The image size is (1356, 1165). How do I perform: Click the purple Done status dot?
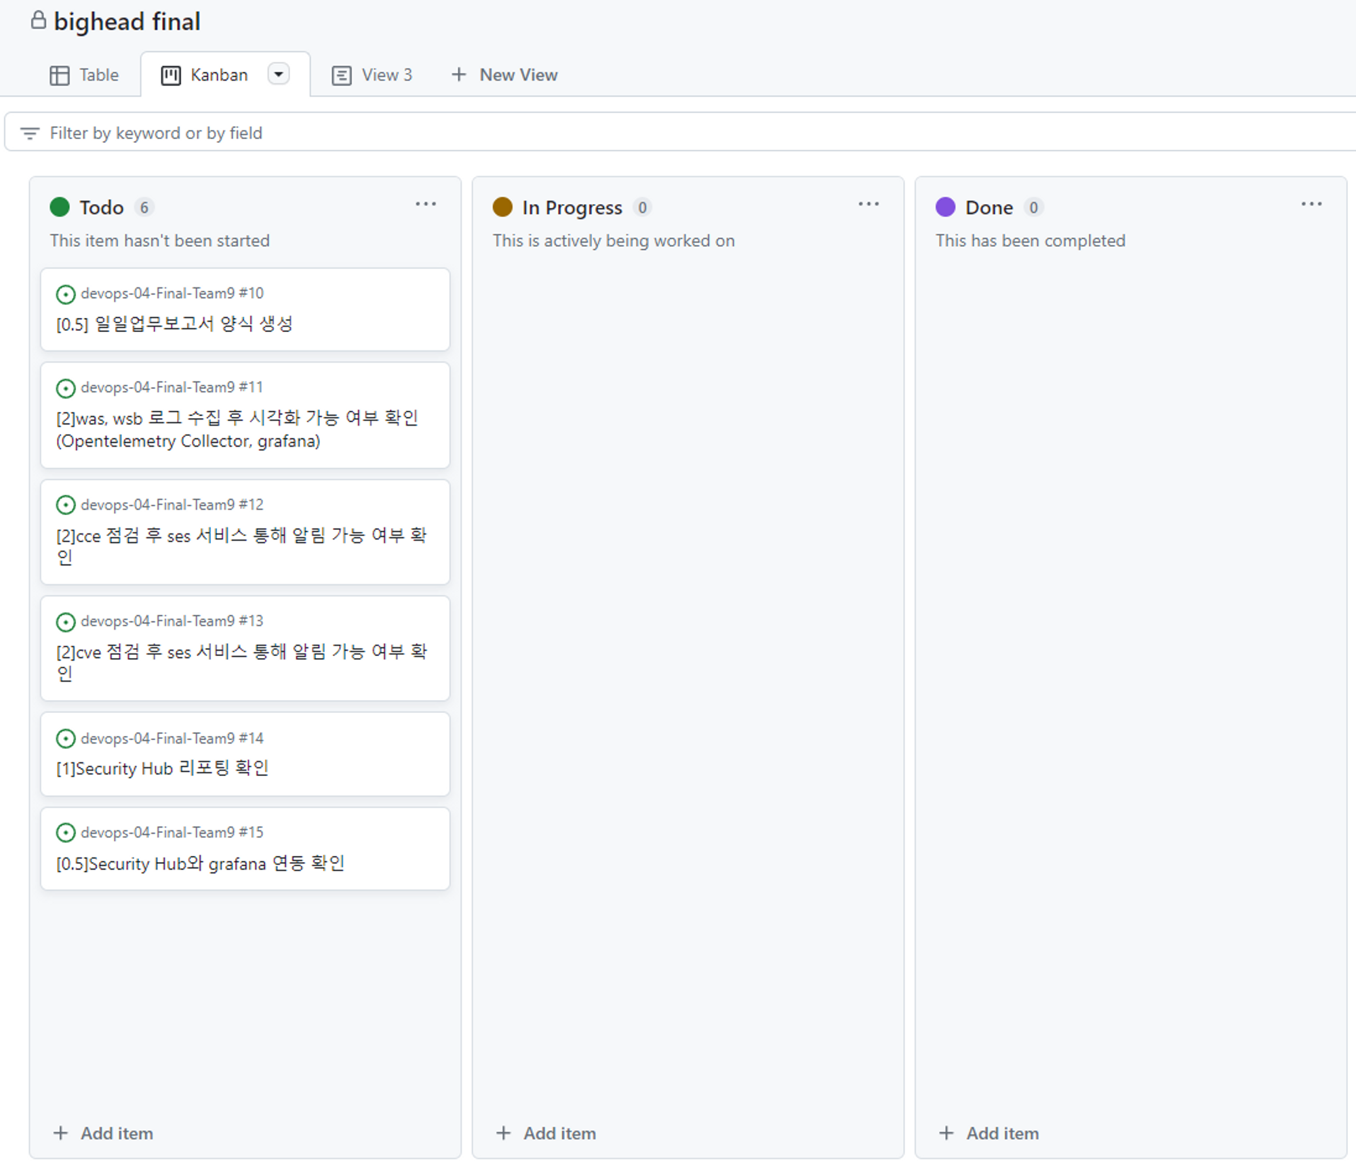(x=945, y=207)
